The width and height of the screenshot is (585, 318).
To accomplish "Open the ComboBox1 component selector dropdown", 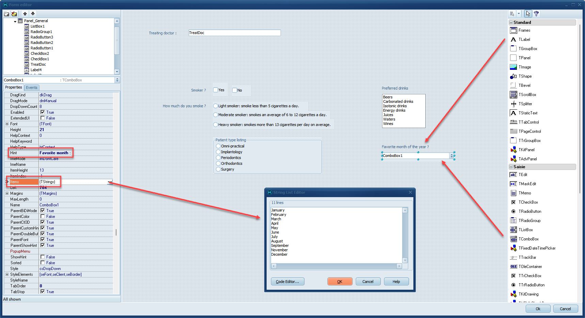I will click(117, 80).
